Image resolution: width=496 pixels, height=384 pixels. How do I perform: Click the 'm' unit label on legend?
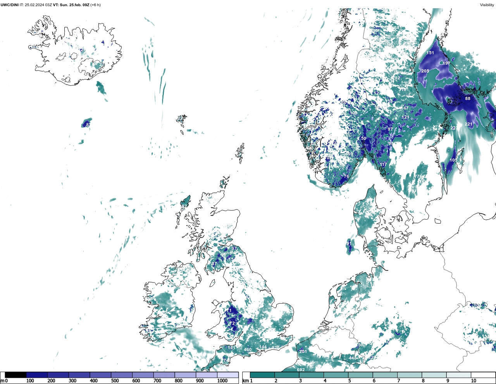pyautogui.click(x=2, y=381)
